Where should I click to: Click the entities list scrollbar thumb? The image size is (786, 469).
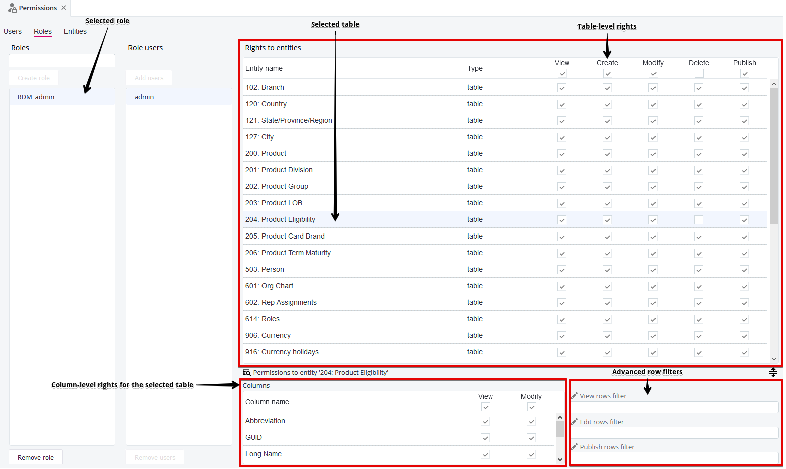774,156
